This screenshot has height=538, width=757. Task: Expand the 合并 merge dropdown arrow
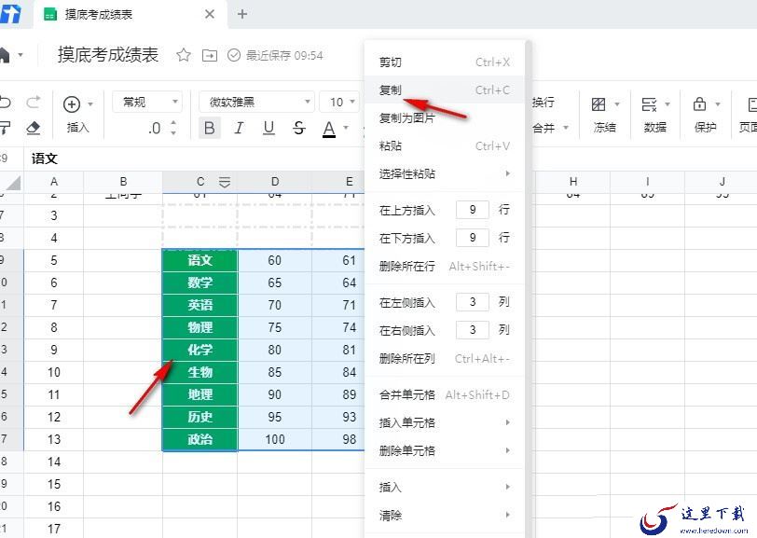click(x=565, y=128)
